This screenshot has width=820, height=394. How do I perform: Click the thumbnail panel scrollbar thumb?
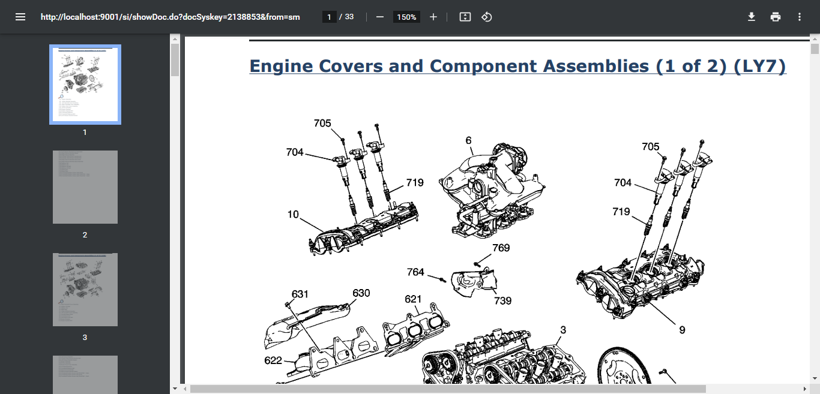(175, 59)
